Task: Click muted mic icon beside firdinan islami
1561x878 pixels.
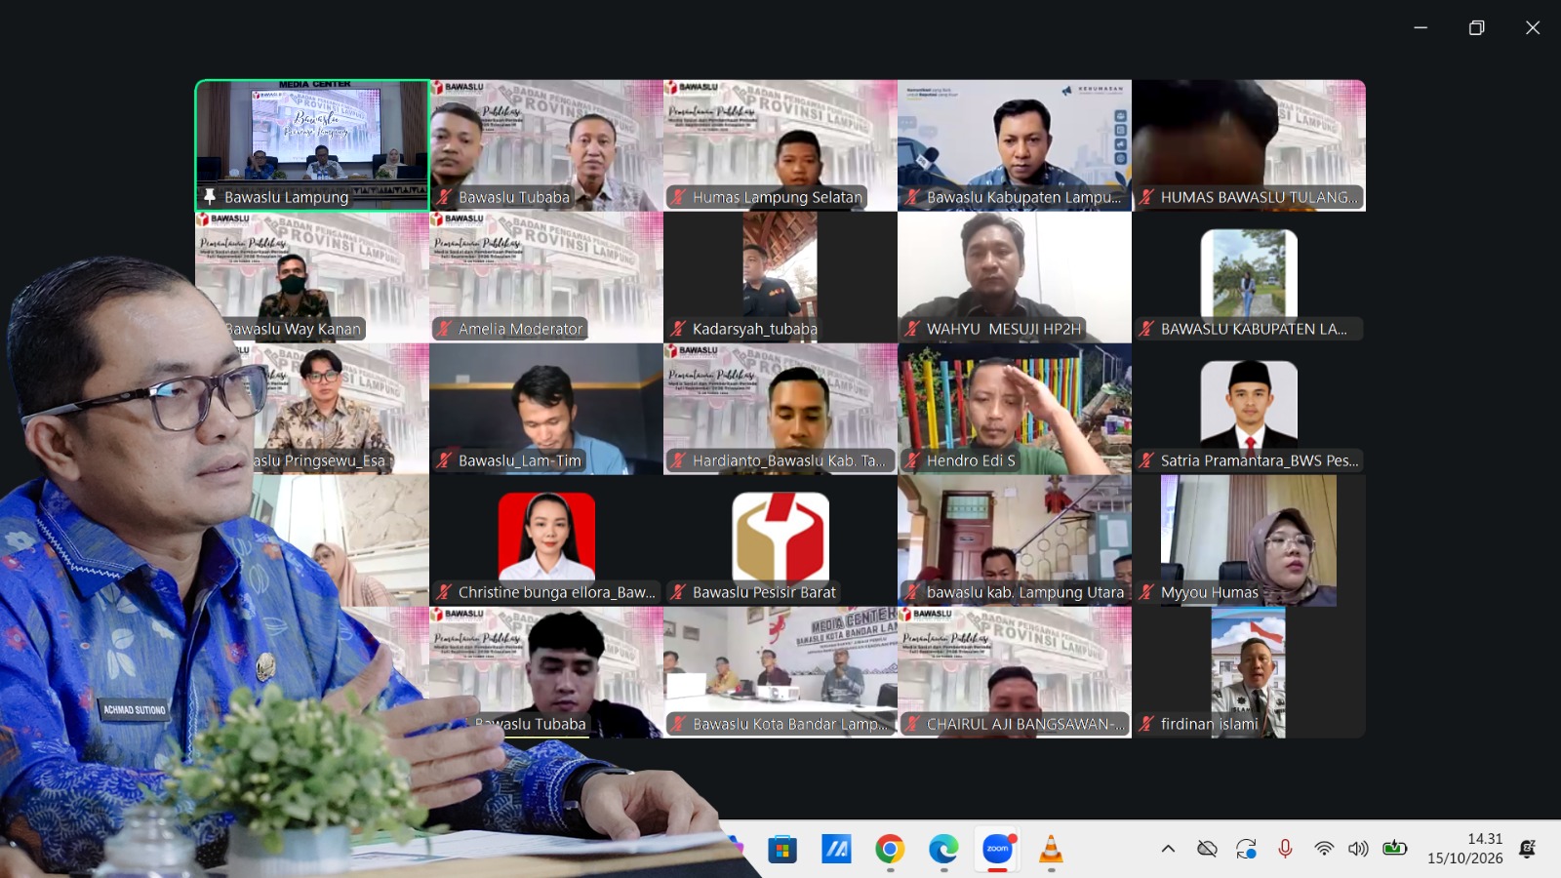Action: (1146, 724)
